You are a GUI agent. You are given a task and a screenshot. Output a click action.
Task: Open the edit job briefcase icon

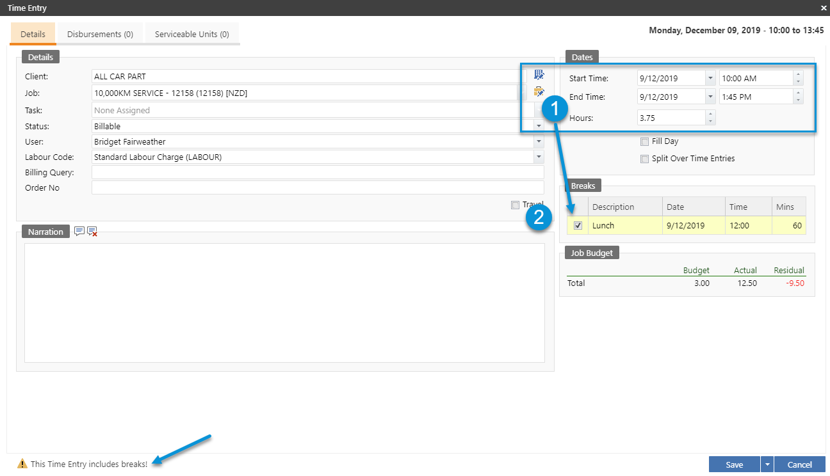539,91
